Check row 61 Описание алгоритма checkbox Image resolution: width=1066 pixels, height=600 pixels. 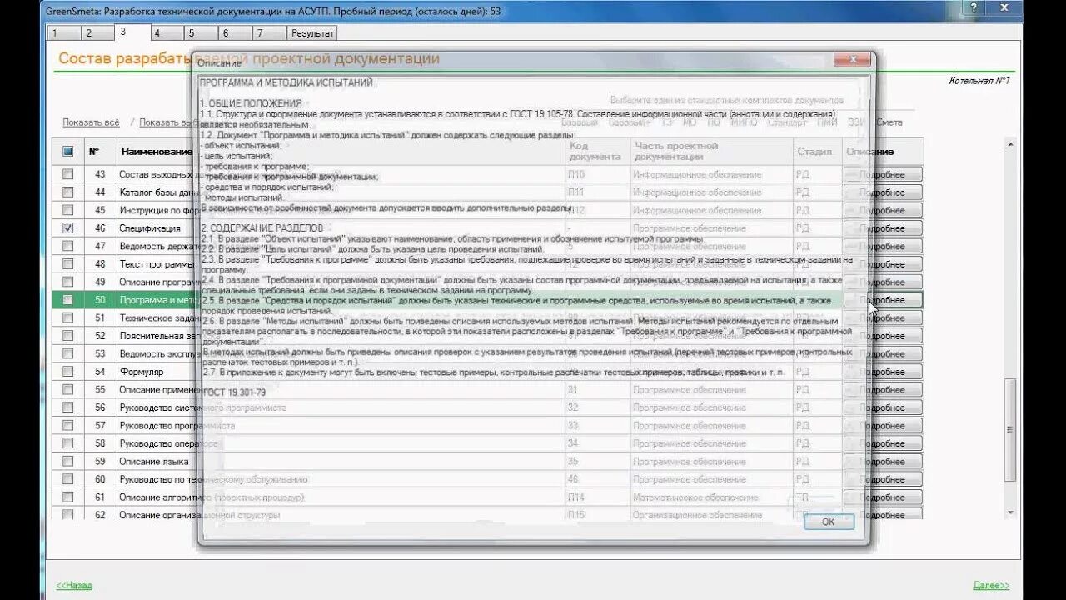pos(68,497)
